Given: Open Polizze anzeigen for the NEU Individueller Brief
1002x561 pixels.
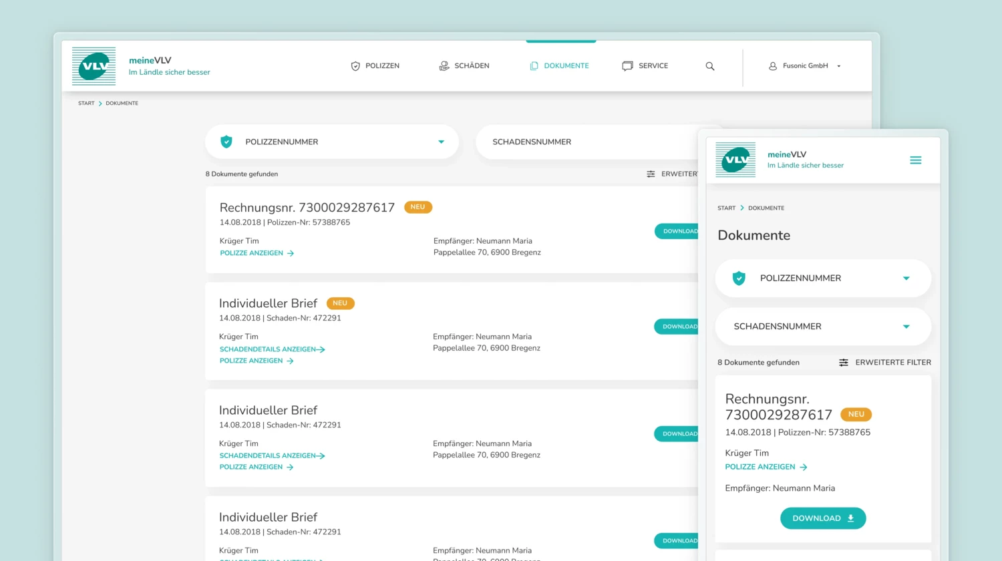Looking at the screenshot, I should point(257,361).
